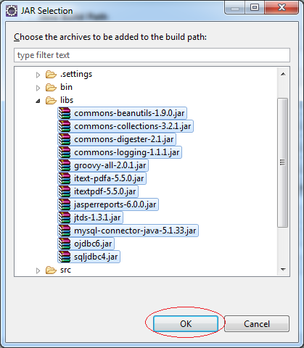Image resolution: width=304 pixels, height=348 pixels.
Task: Click the Cancel button
Action: (x=257, y=323)
